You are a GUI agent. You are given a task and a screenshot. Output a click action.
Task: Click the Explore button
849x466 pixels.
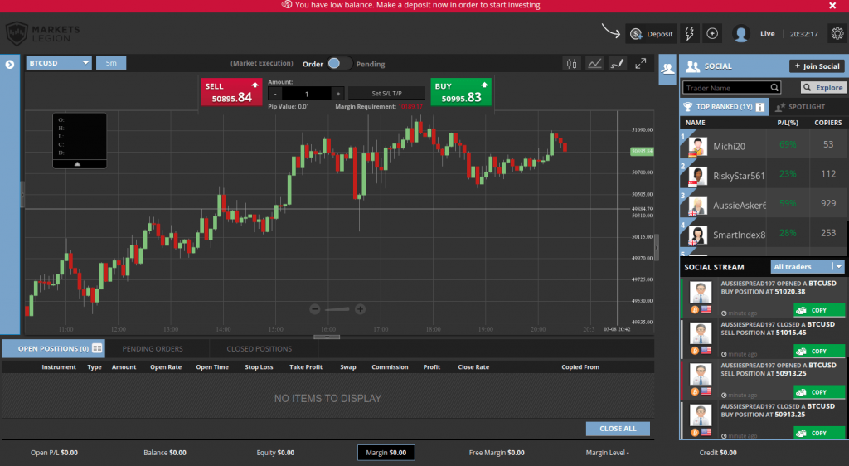coord(823,88)
